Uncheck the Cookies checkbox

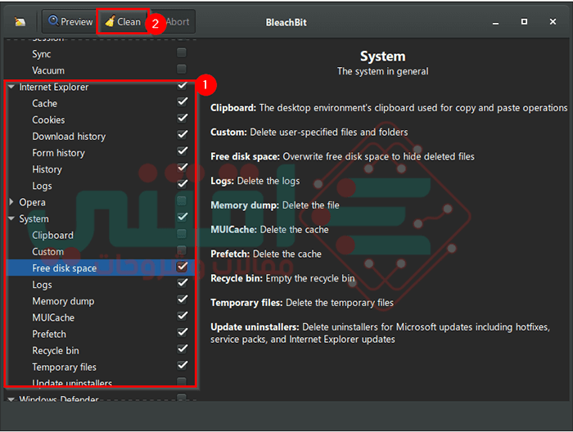click(182, 119)
